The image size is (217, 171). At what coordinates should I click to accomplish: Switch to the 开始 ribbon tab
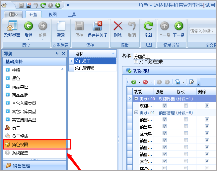34,15
